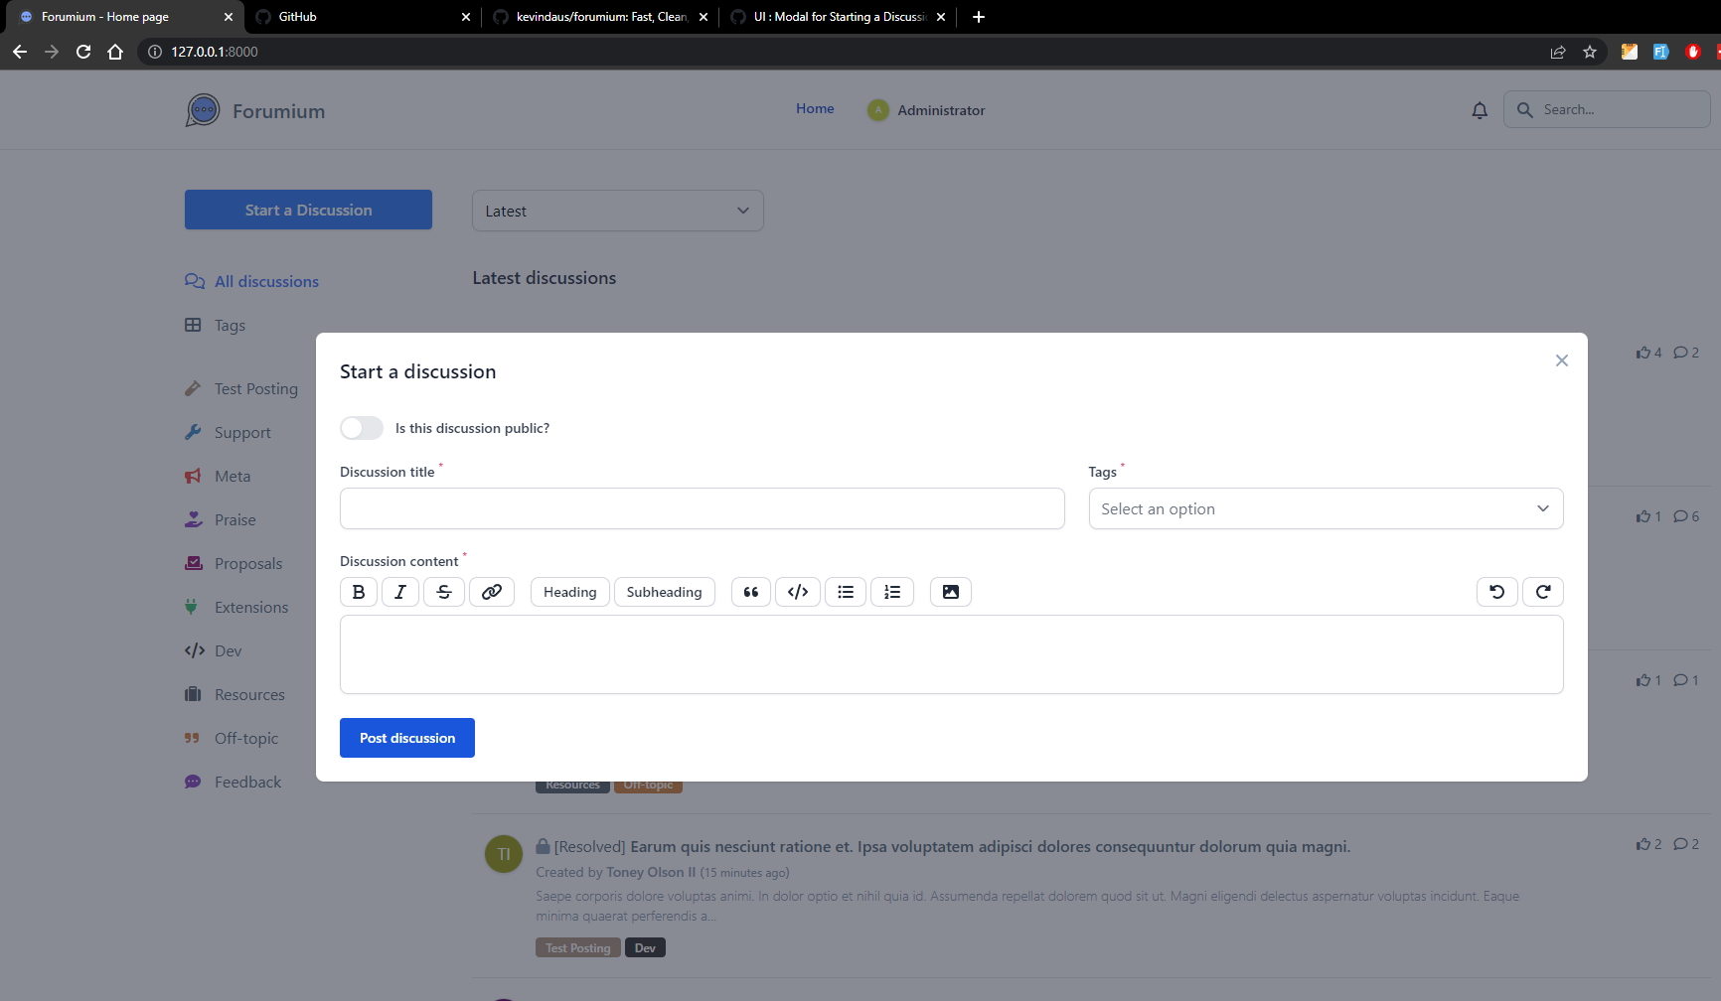Go back in browser history

tap(20, 52)
